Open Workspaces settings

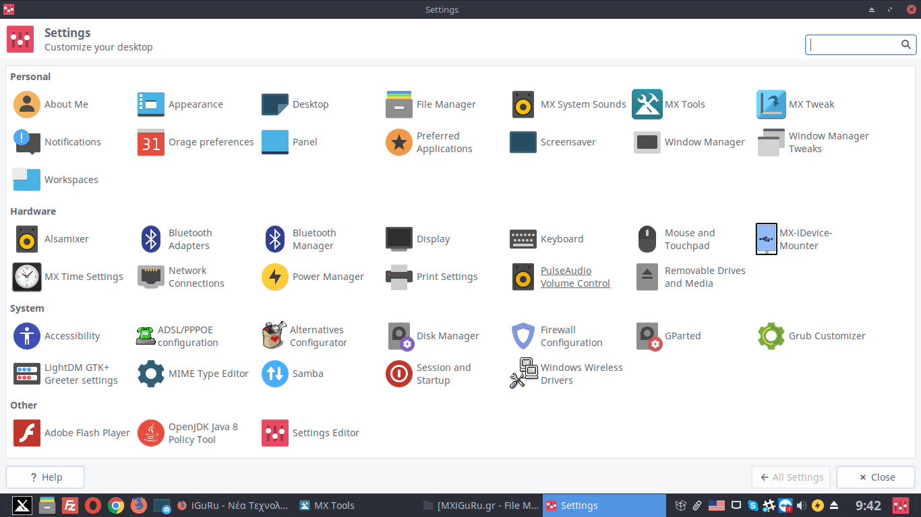click(56, 180)
